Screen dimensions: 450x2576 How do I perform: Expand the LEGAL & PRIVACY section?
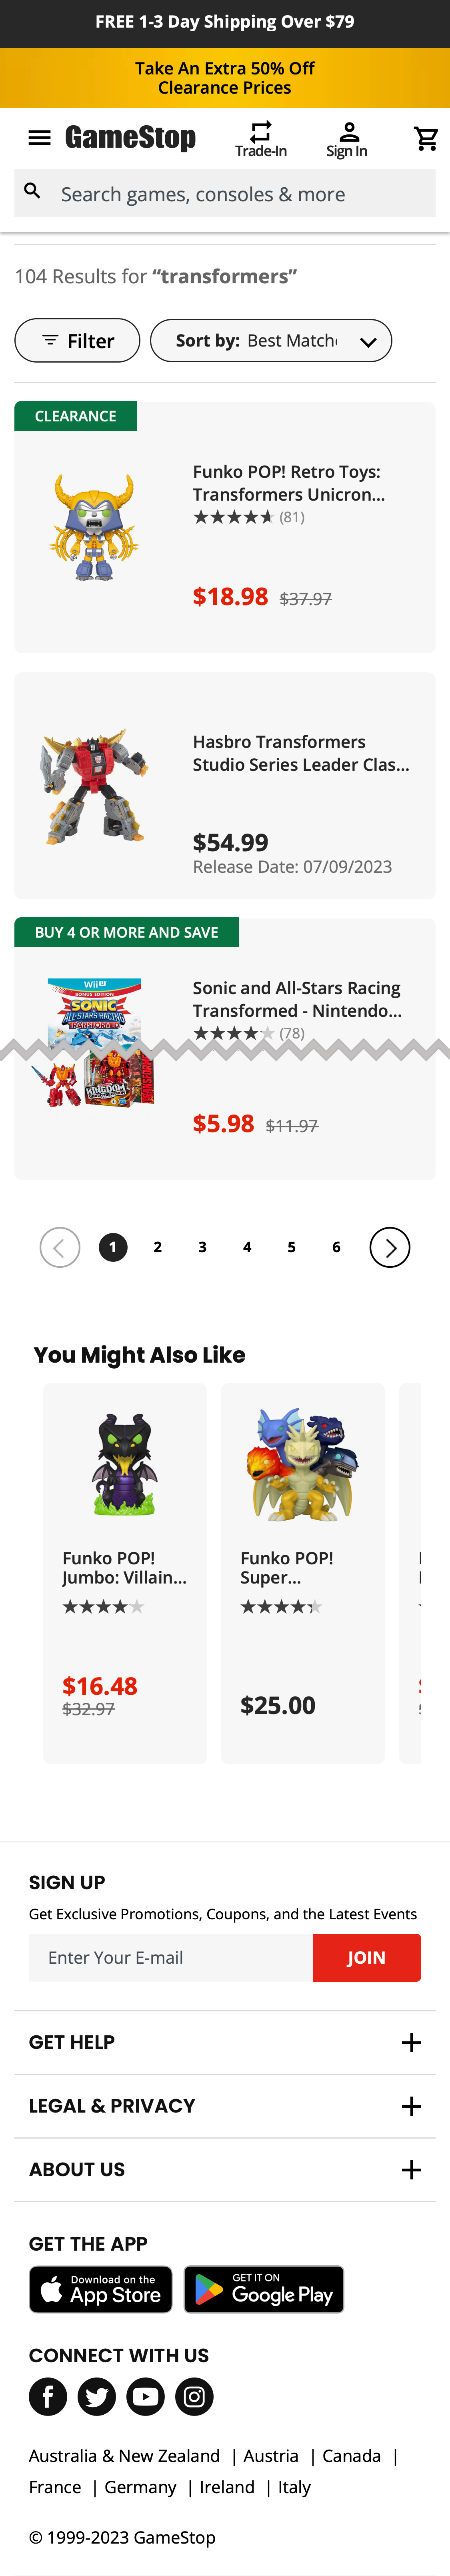pyautogui.click(x=225, y=2106)
